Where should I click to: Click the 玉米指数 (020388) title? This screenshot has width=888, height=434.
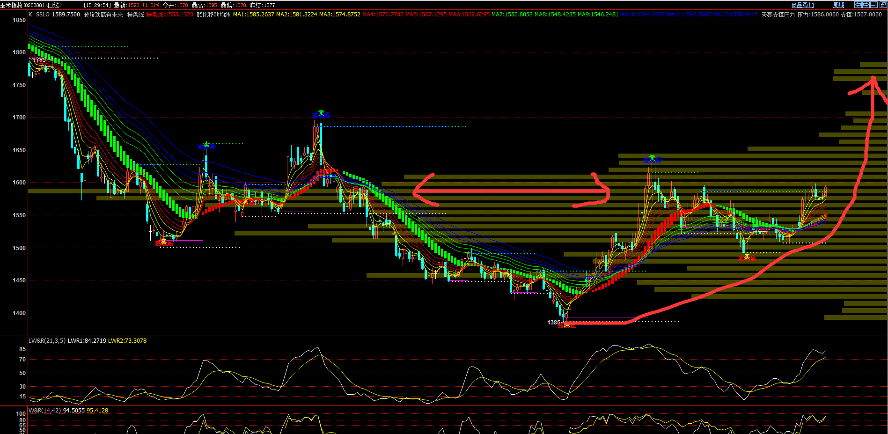pyautogui.click(x=22, y=5)
